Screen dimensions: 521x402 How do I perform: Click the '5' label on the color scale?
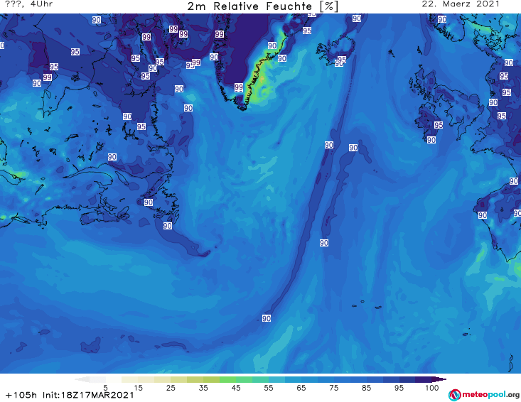[105, 388]
